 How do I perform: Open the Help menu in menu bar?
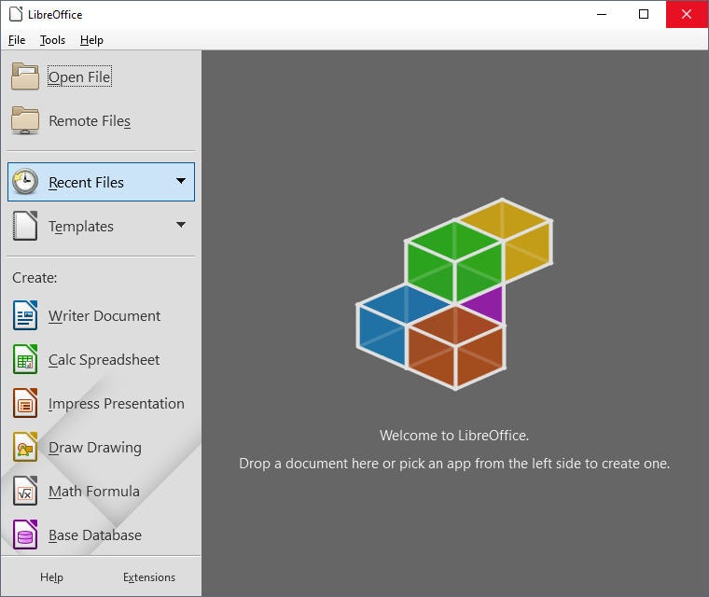pyautogui.click(x=91, y=40)
